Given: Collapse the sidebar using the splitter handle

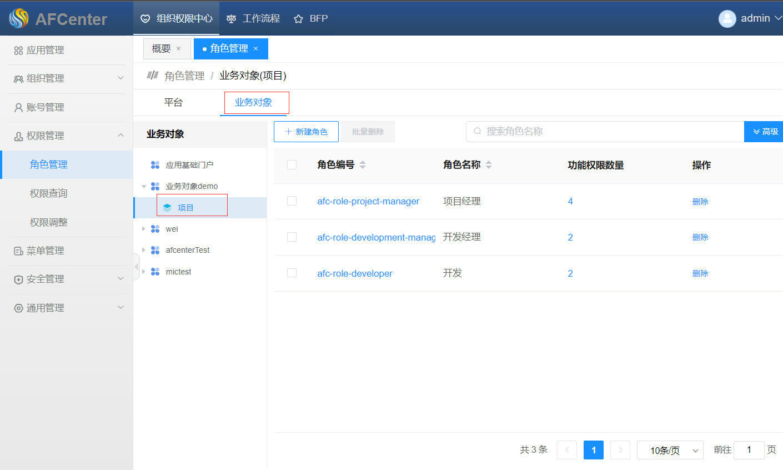Looking at the screenshot, I should coord(136,267).
